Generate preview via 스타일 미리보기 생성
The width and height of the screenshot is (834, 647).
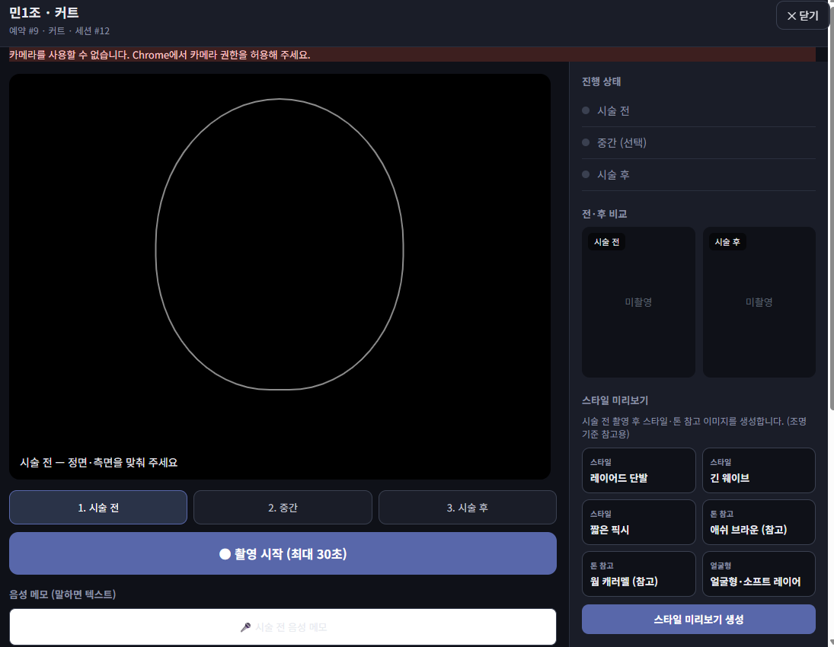point(698,619)
